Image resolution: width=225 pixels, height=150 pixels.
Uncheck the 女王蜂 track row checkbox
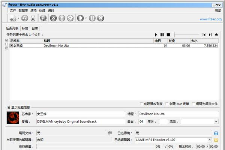click(11, 45)
